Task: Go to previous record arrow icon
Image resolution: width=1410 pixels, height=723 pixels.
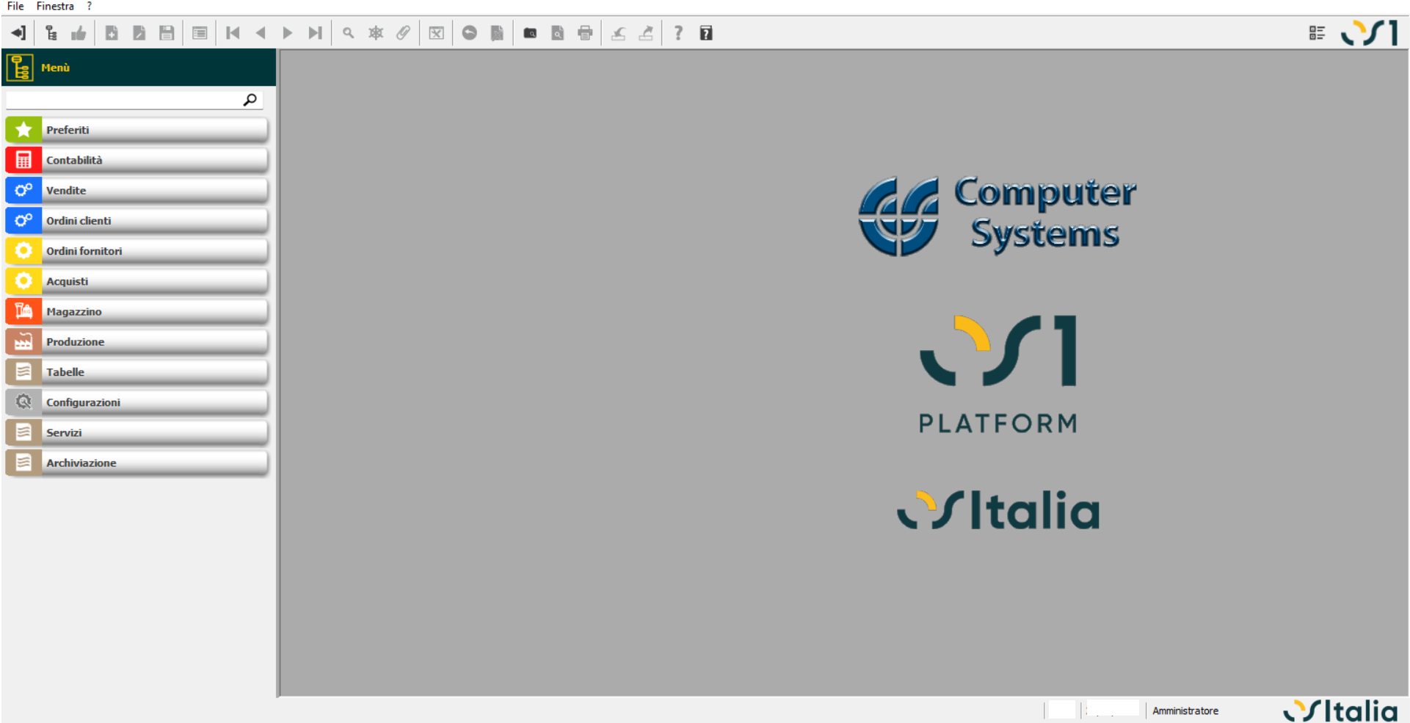Action: [261, 33]
